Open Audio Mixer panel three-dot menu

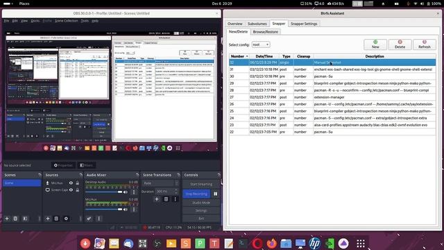coord(99,219)
